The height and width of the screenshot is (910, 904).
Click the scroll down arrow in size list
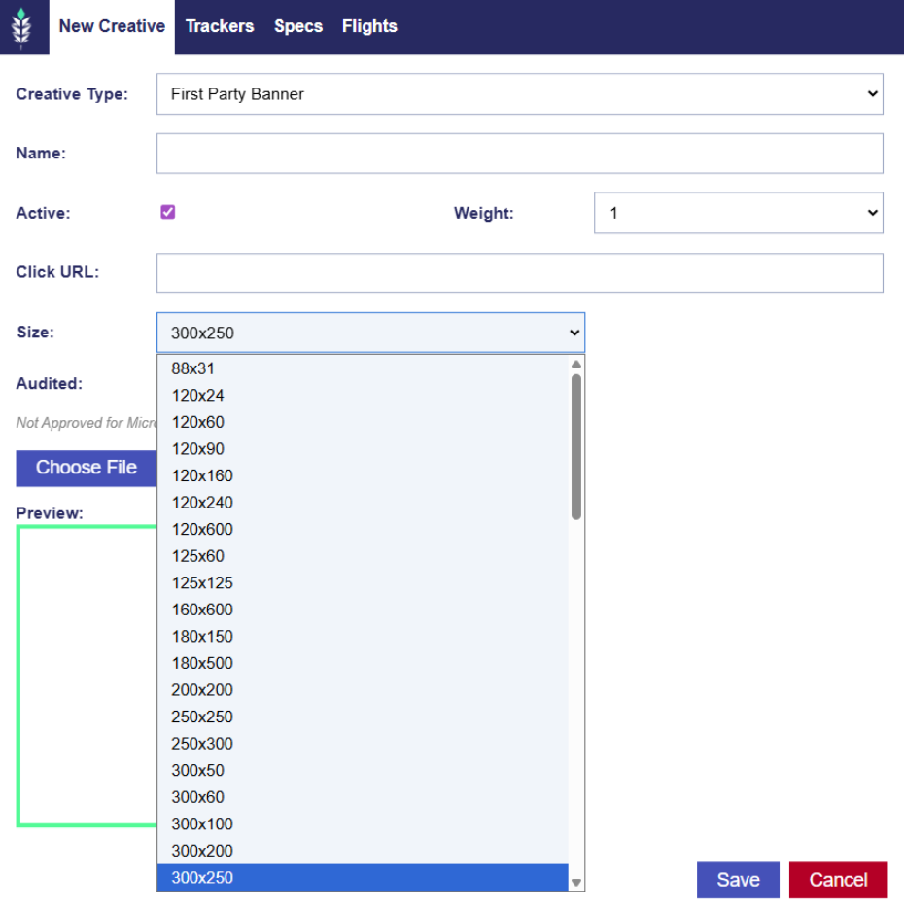coord(576,882)
